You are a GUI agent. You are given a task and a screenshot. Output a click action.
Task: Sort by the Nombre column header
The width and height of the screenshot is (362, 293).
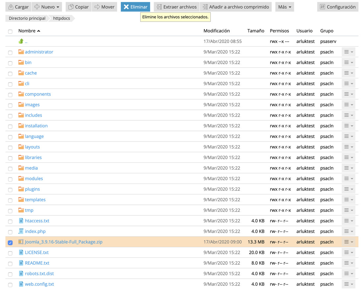tap(29, 31)
